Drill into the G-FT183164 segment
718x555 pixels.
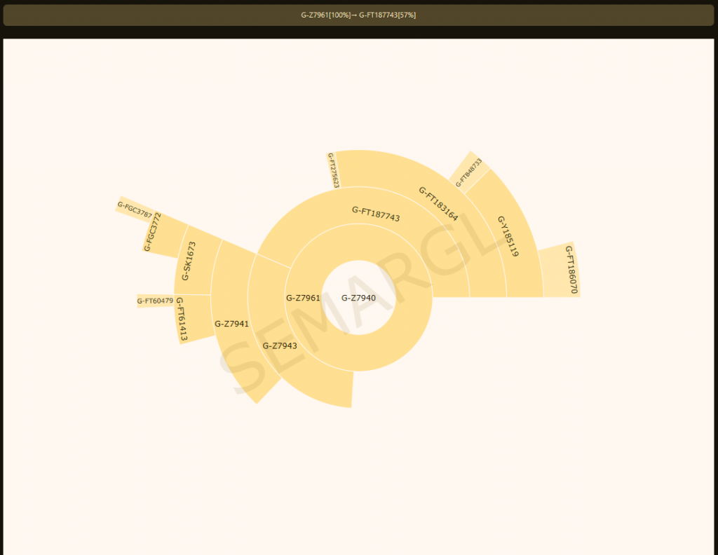(438, 203)
